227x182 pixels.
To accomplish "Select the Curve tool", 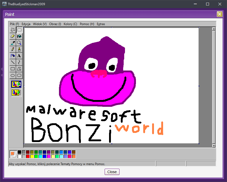I will click(19, 62).
